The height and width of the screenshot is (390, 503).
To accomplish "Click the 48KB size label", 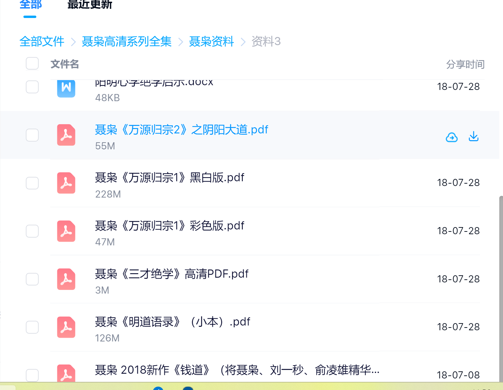I will [x=108, y=98].
